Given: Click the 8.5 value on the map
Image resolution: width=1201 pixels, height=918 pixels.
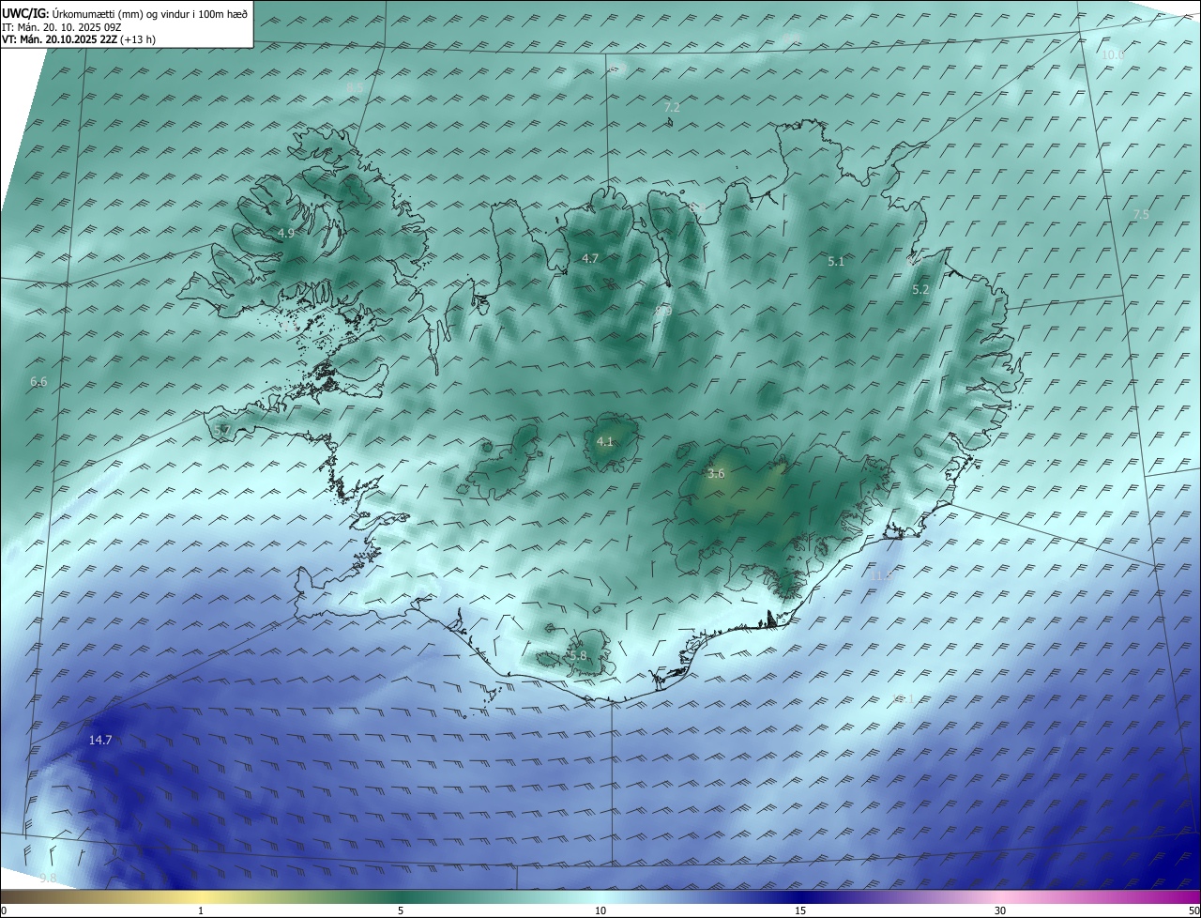Looking at the screenshot, I should pyautogui.click(x=355, y=87).
